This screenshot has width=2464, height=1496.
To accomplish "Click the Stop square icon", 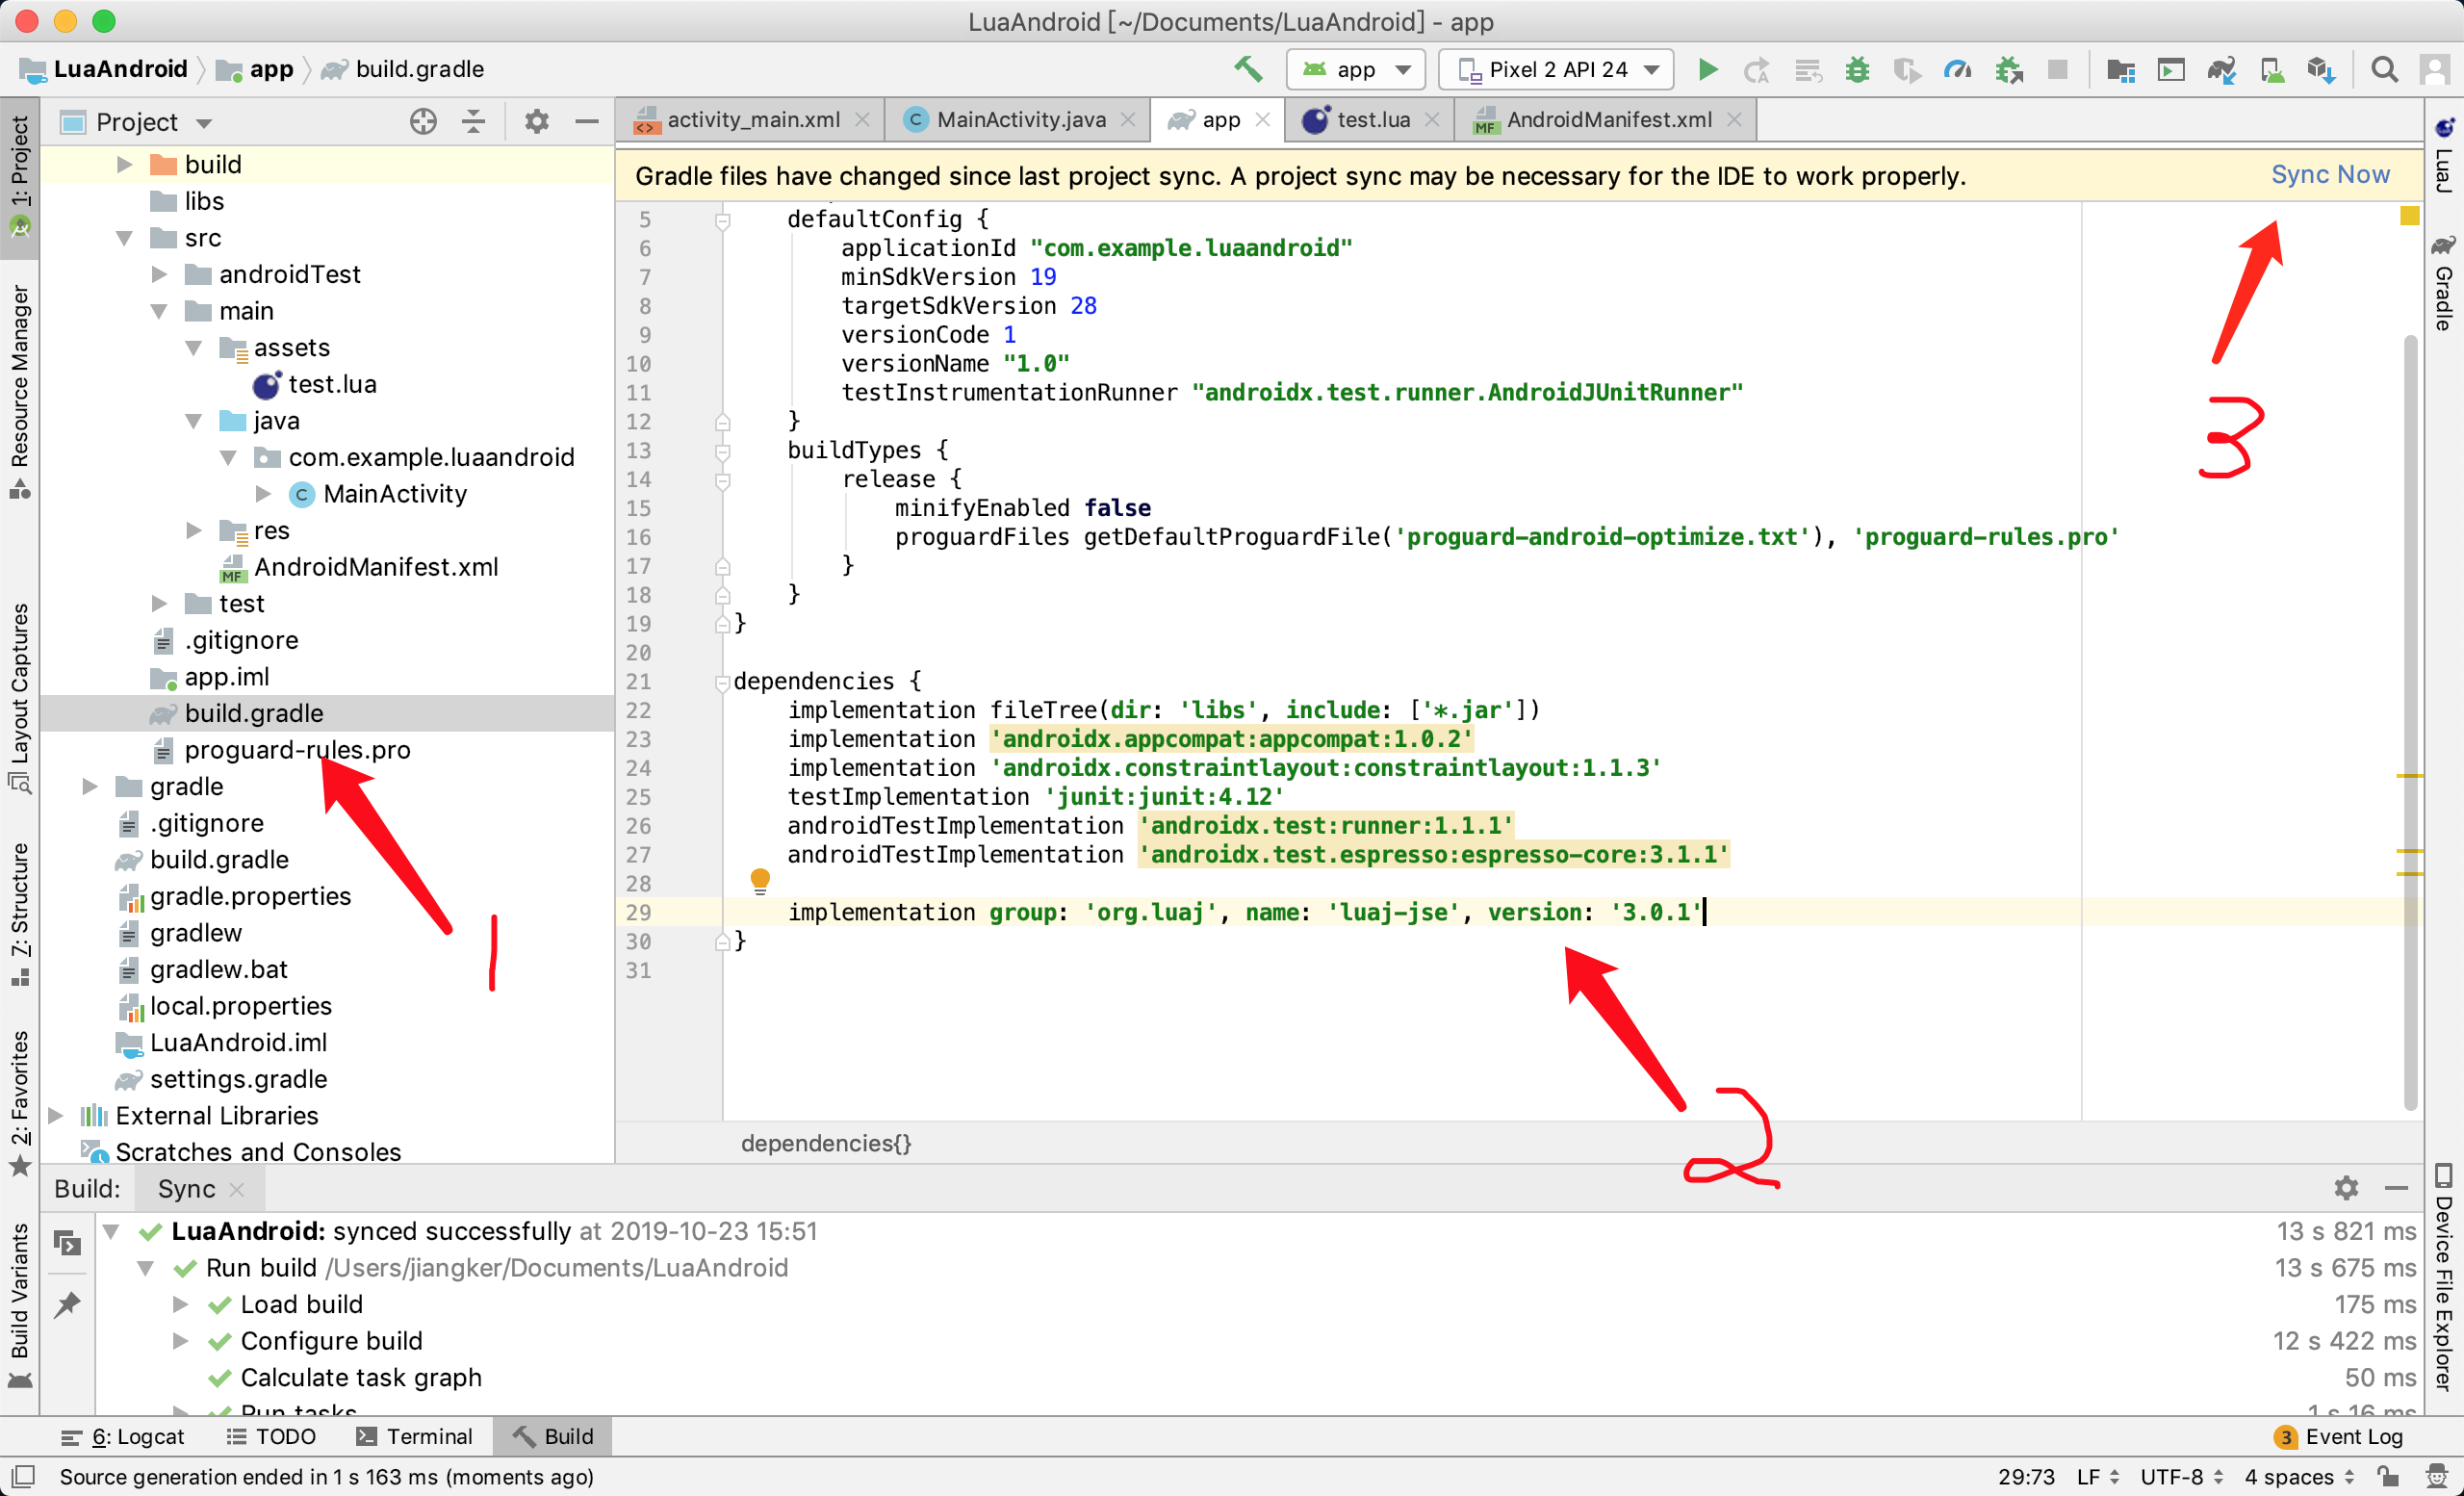I will (2057, 69).
